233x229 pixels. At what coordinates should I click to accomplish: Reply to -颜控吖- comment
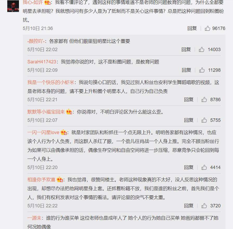[x=186, y=49]
